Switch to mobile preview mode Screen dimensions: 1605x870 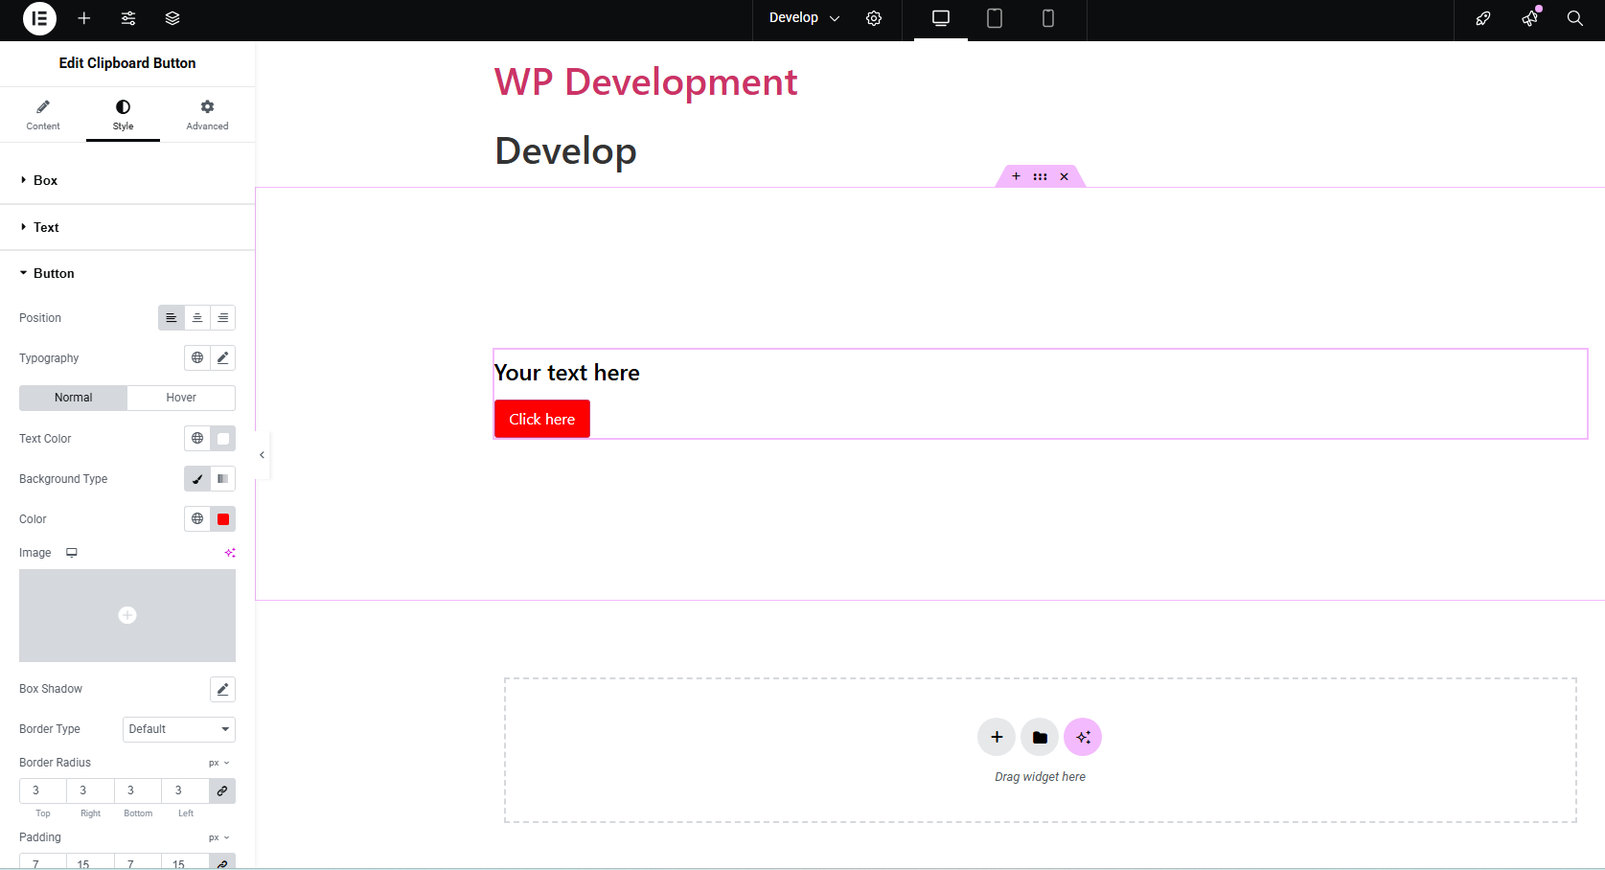pyautogui.click(x=1047, y=18)
